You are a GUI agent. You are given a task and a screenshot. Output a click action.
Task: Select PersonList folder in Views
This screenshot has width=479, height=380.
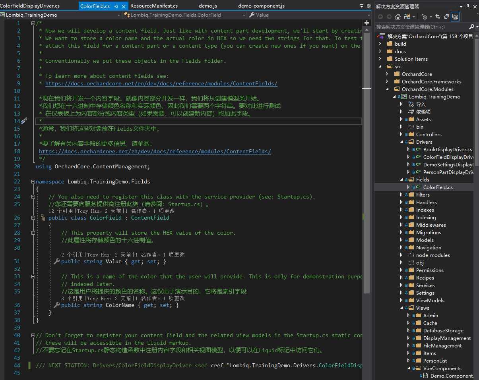coord(435,361)
